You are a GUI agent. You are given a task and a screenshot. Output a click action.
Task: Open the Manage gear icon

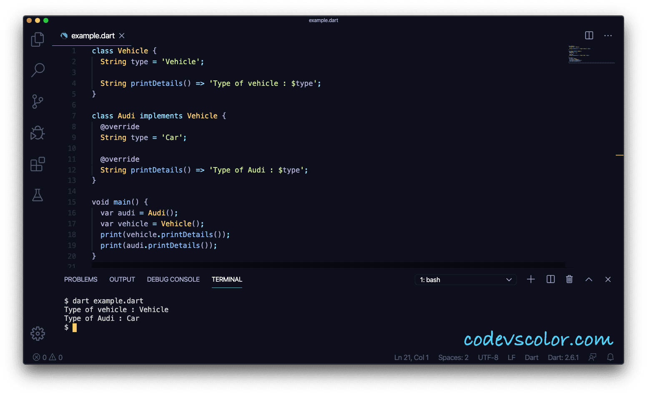38,333
